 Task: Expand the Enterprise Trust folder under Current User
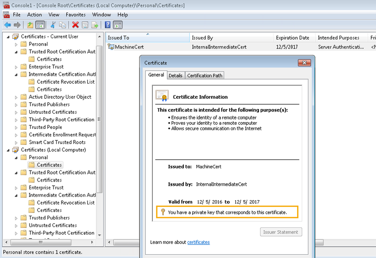[16, 67]
